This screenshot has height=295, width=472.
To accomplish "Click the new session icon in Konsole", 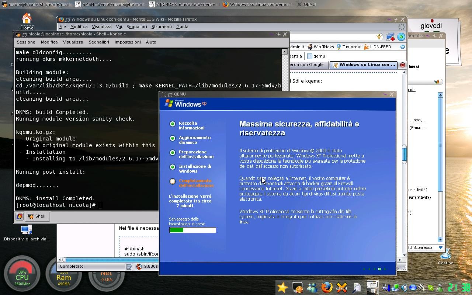I will tap(20, 216).
